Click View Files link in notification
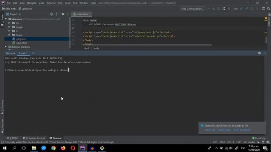 (x=210, y=130)
